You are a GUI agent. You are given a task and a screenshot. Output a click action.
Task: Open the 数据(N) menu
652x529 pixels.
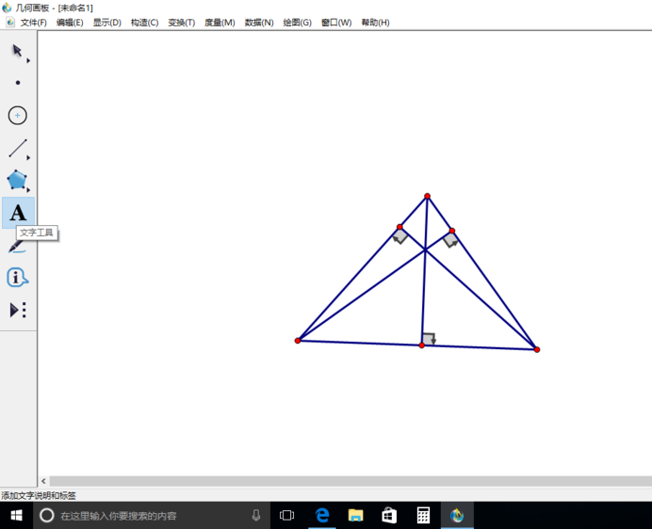(259, 23)
